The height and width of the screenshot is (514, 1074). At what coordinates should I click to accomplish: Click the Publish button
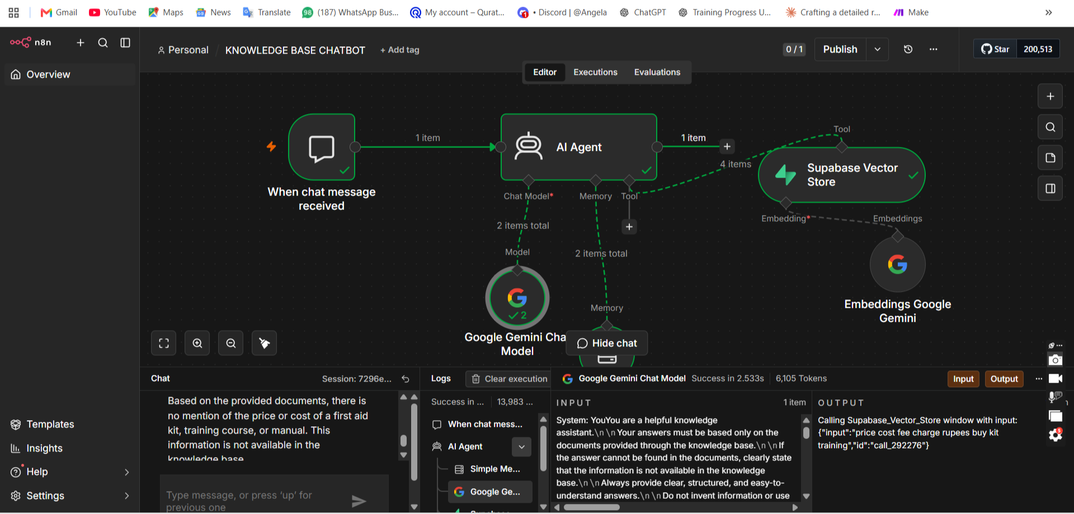840,49
